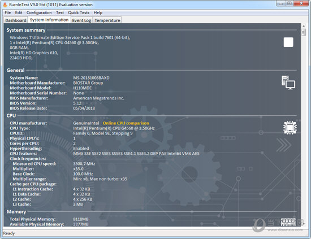Click the vertical scrollbar thumb

click(304, 32)
